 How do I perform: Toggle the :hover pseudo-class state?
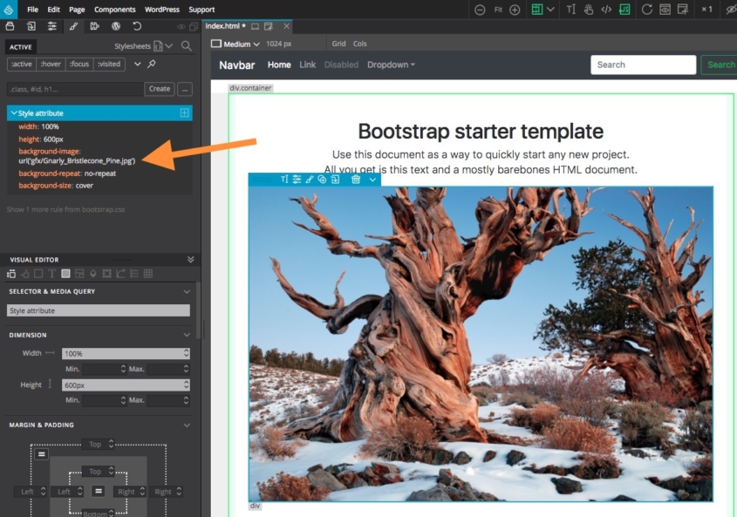51,64
